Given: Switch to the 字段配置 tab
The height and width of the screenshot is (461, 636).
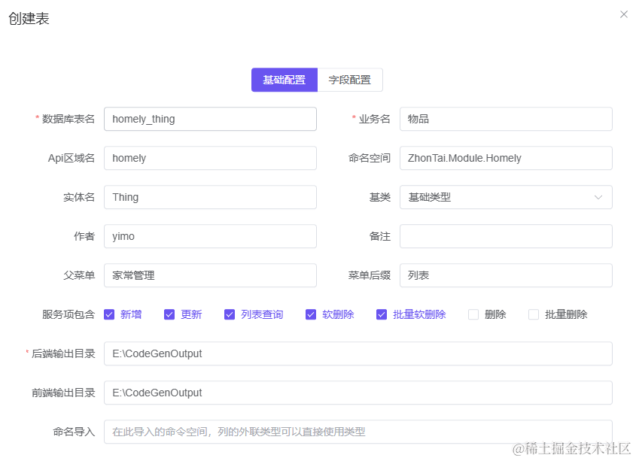Looking at the screenshot, I should tap(350, 80).
